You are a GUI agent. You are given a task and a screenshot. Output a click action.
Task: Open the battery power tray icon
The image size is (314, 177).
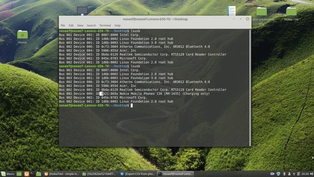299,174
